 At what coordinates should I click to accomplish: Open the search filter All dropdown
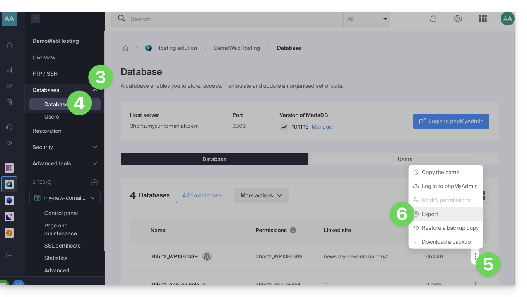(x=366, y=19)
